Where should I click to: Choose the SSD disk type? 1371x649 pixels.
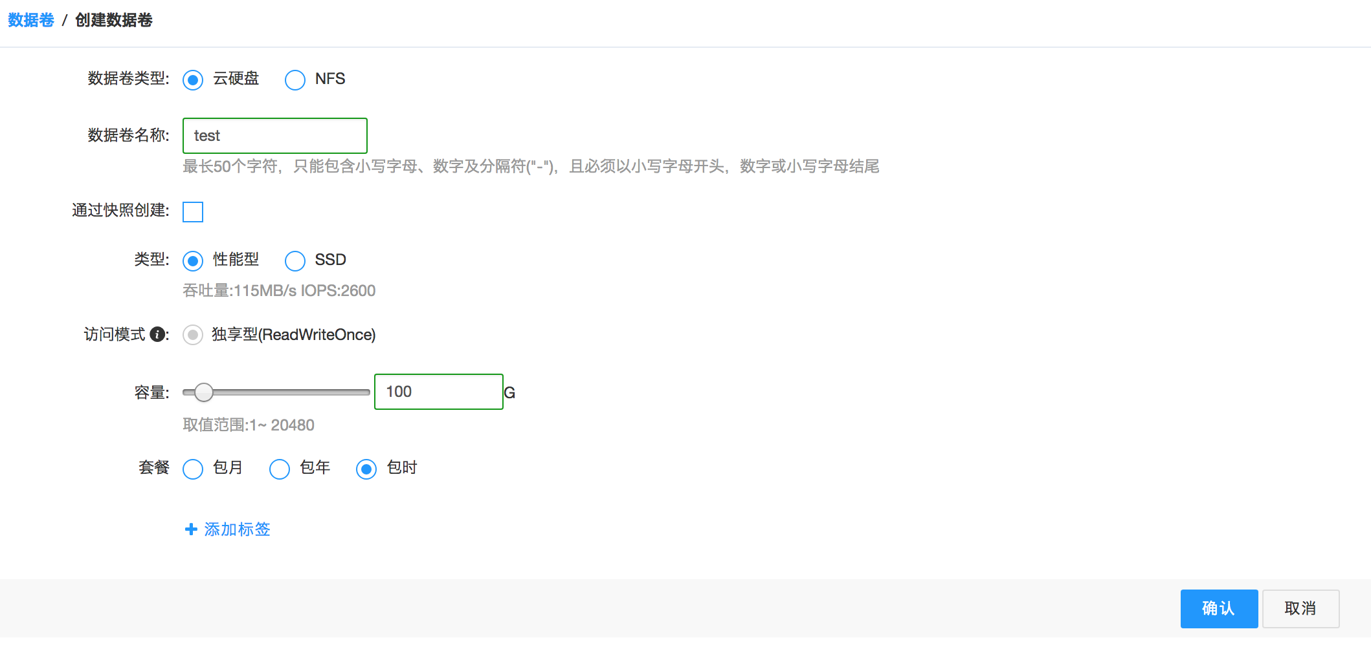295,261
